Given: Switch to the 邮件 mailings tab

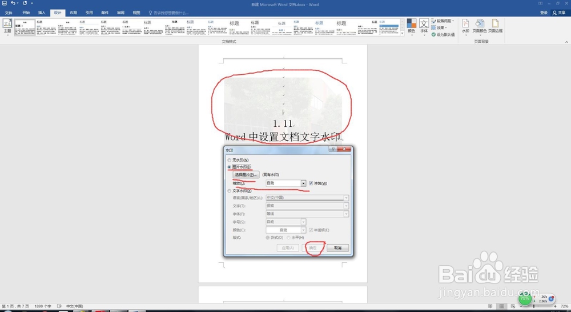Looking at the screenshot, I should click(x=105, y=13).
